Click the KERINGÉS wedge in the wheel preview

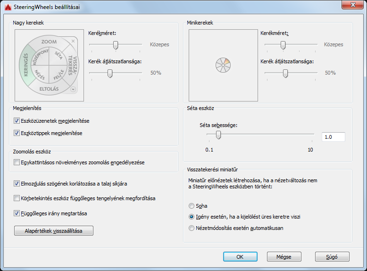tap(26, 65)
